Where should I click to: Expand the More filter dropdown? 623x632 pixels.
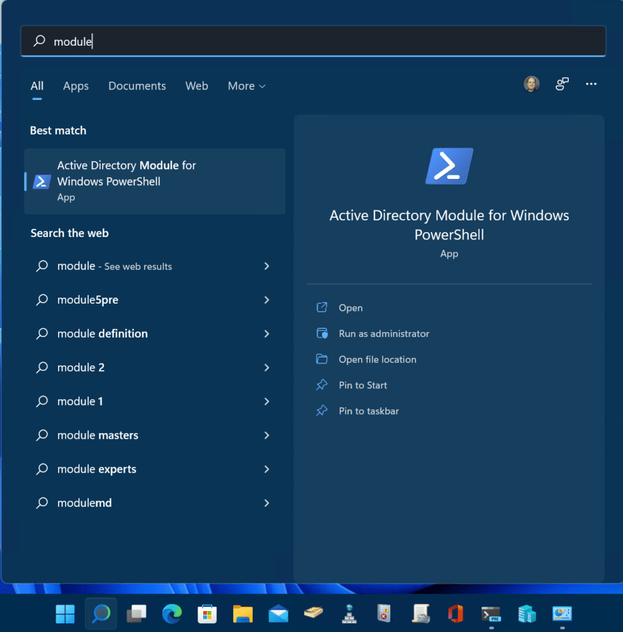(x=246, y=86)
